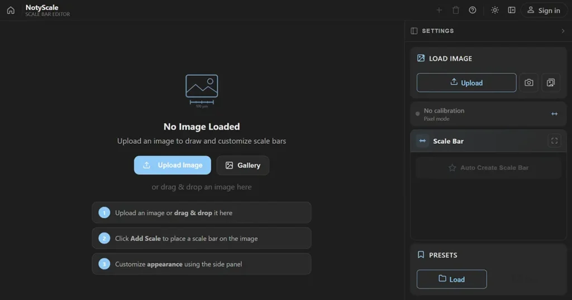Toggle light theme with sun icon
Viewport: 572px width, 300px height.
495,10
